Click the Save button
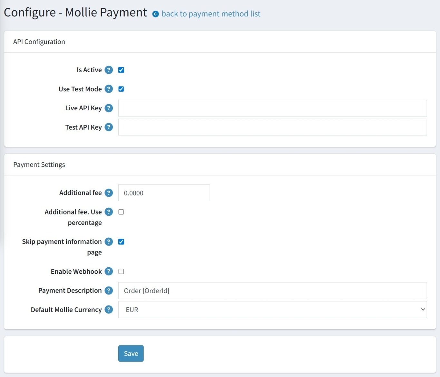The width and height of the screenshot is (440, 377). (x=131, y=353)
